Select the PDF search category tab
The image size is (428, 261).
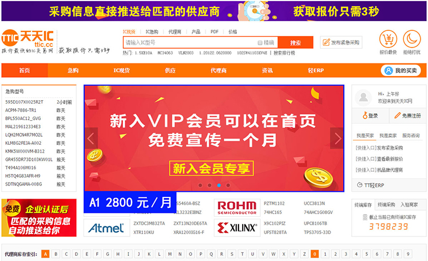point(214,31)
